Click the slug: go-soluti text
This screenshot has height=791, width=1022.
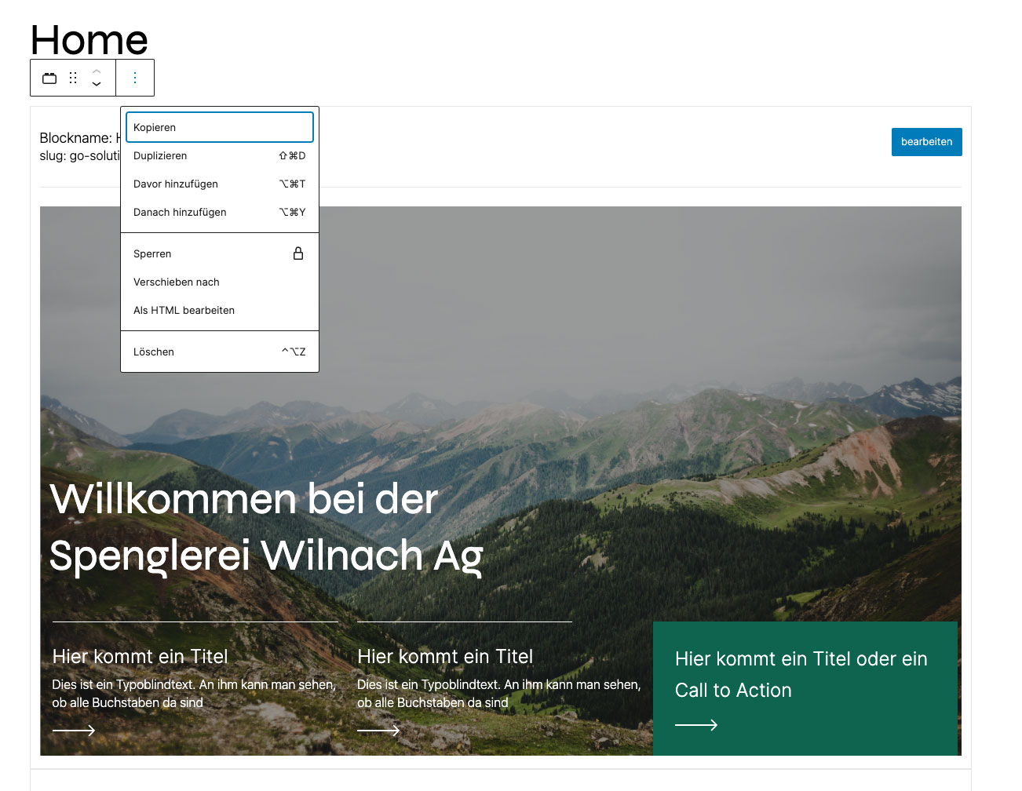[x=79, y=155]
